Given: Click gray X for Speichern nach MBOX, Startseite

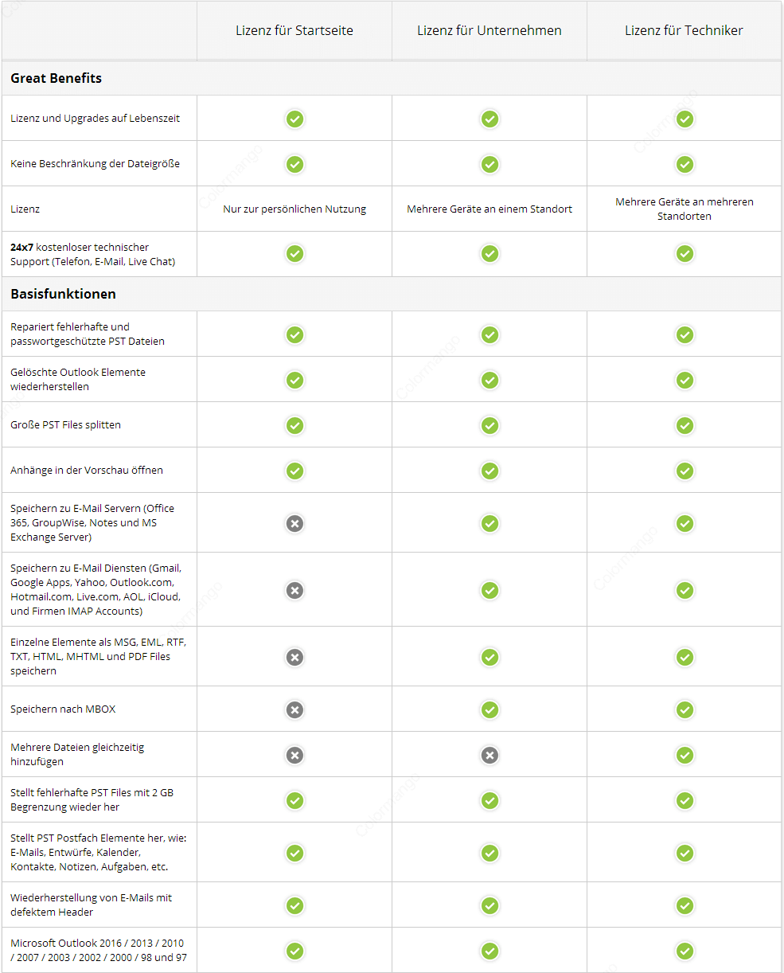Looking at the screenshot, I should click(294, 709).
